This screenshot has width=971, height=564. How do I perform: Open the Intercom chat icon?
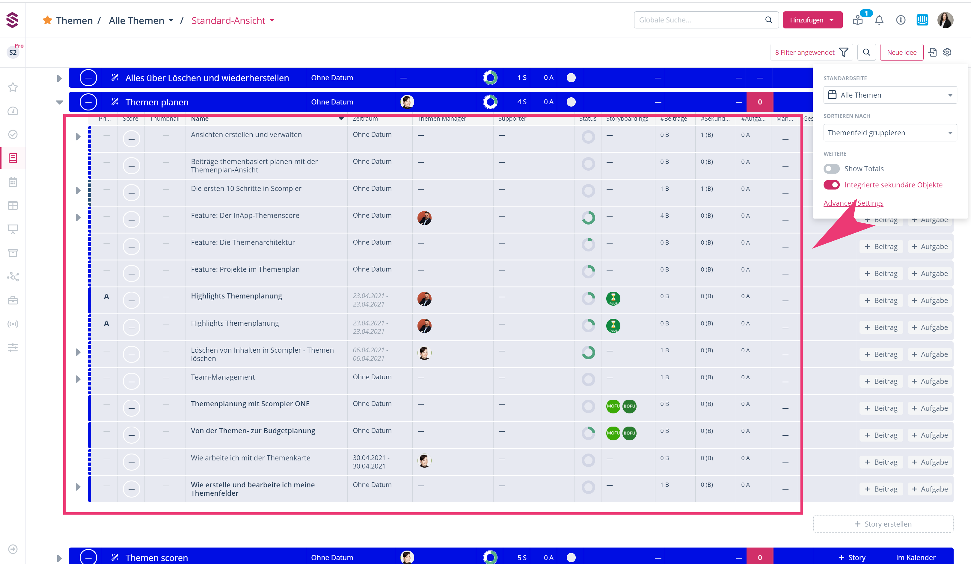[922, 20]
